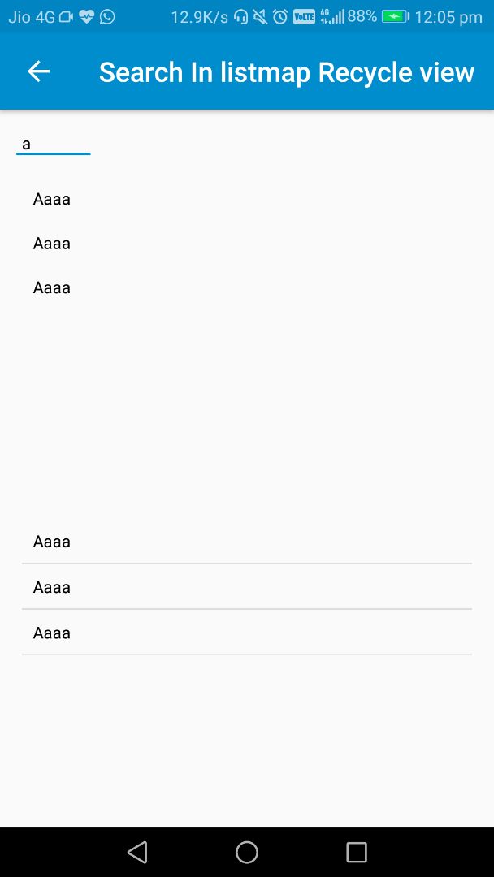Tap the 12:05 pm clock in the status bar
This screenshot has width=494, height=877.
tap(448, 16)
